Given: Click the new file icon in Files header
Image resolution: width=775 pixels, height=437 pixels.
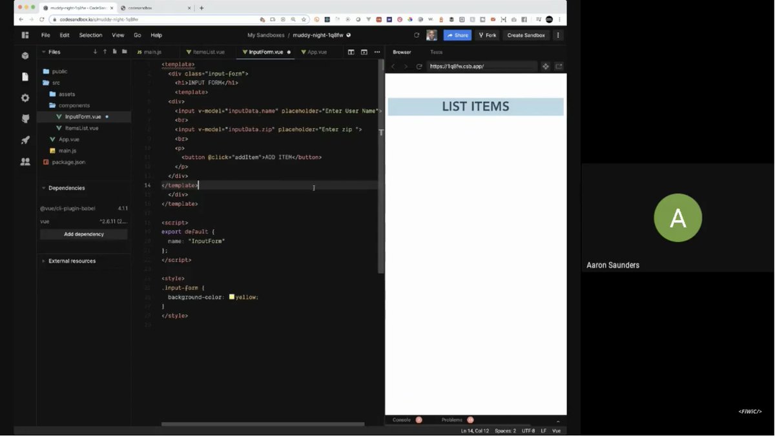Looking at the screenshot, I should (114, 52).
